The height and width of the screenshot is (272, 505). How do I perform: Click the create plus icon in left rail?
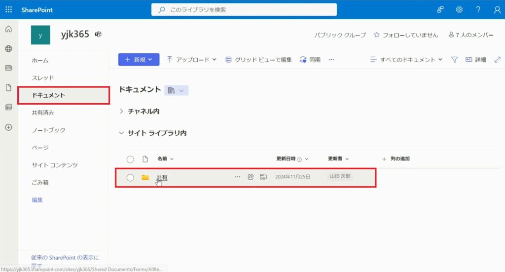(8, 127)
